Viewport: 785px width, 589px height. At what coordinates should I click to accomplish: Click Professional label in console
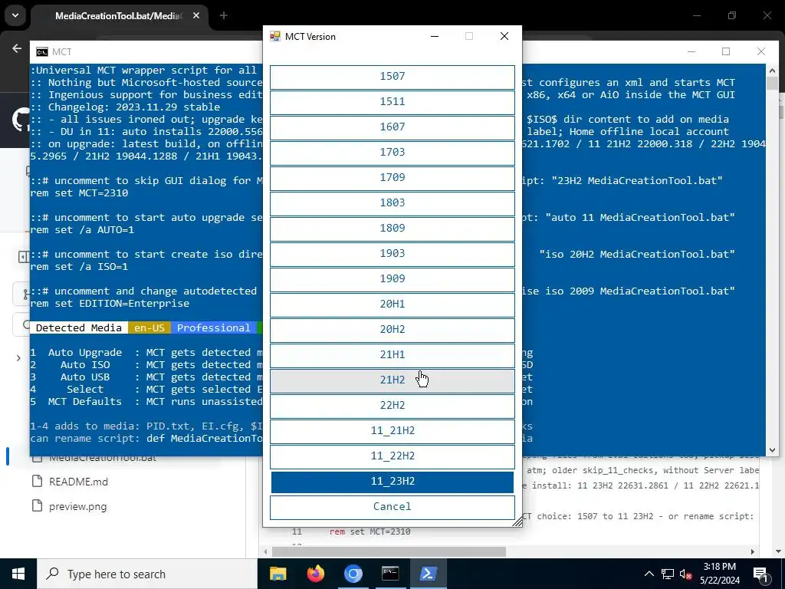click(213, 327)
